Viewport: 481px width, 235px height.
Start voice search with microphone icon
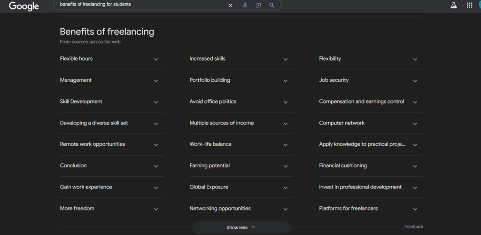point(245,5)
